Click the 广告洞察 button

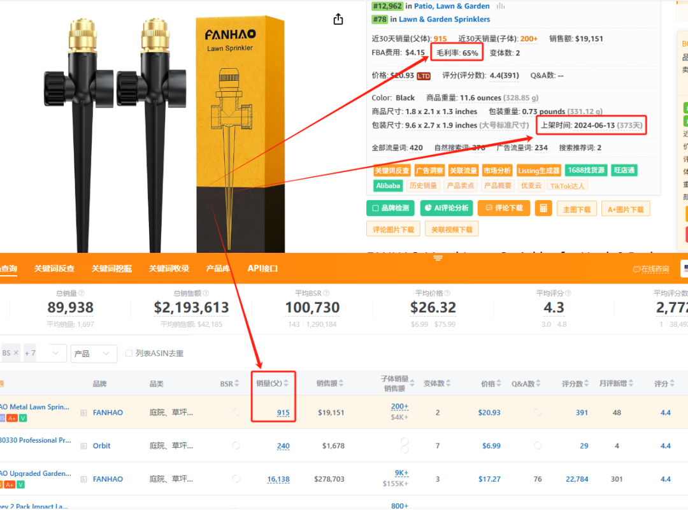tap(429, 171)
